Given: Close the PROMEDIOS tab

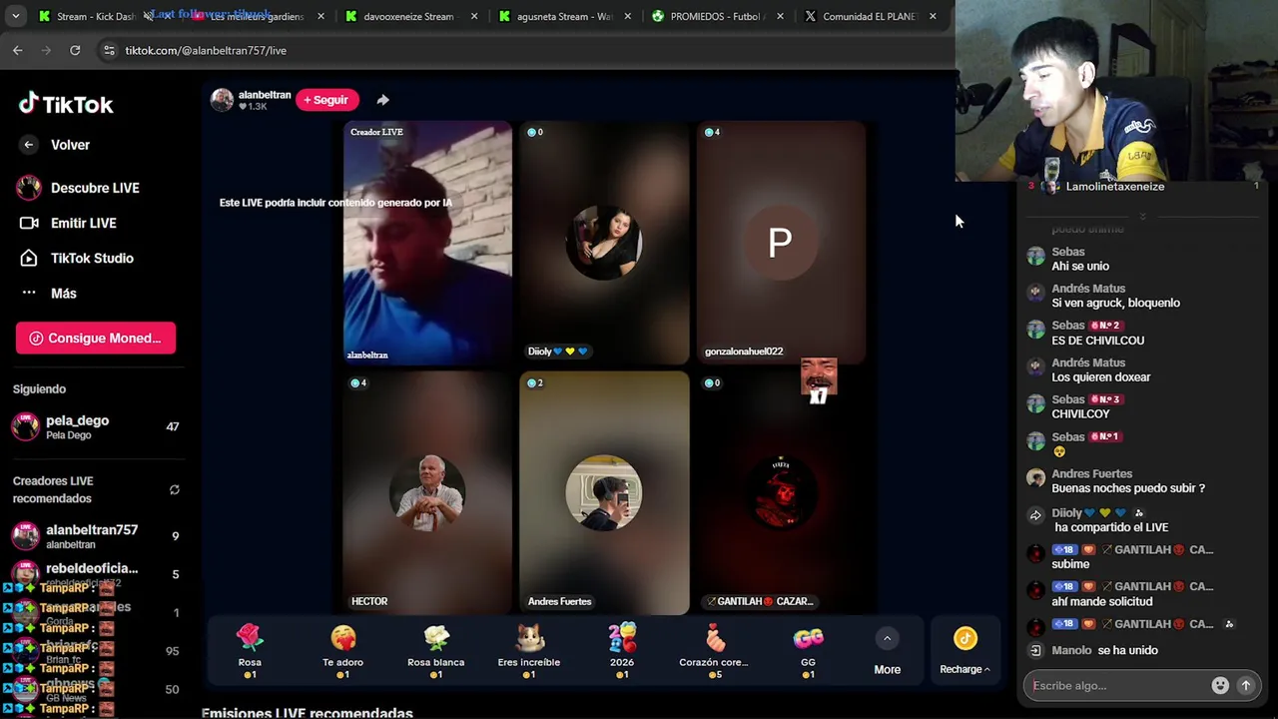Looking at the screenshot, I should [x=780, y=16].
